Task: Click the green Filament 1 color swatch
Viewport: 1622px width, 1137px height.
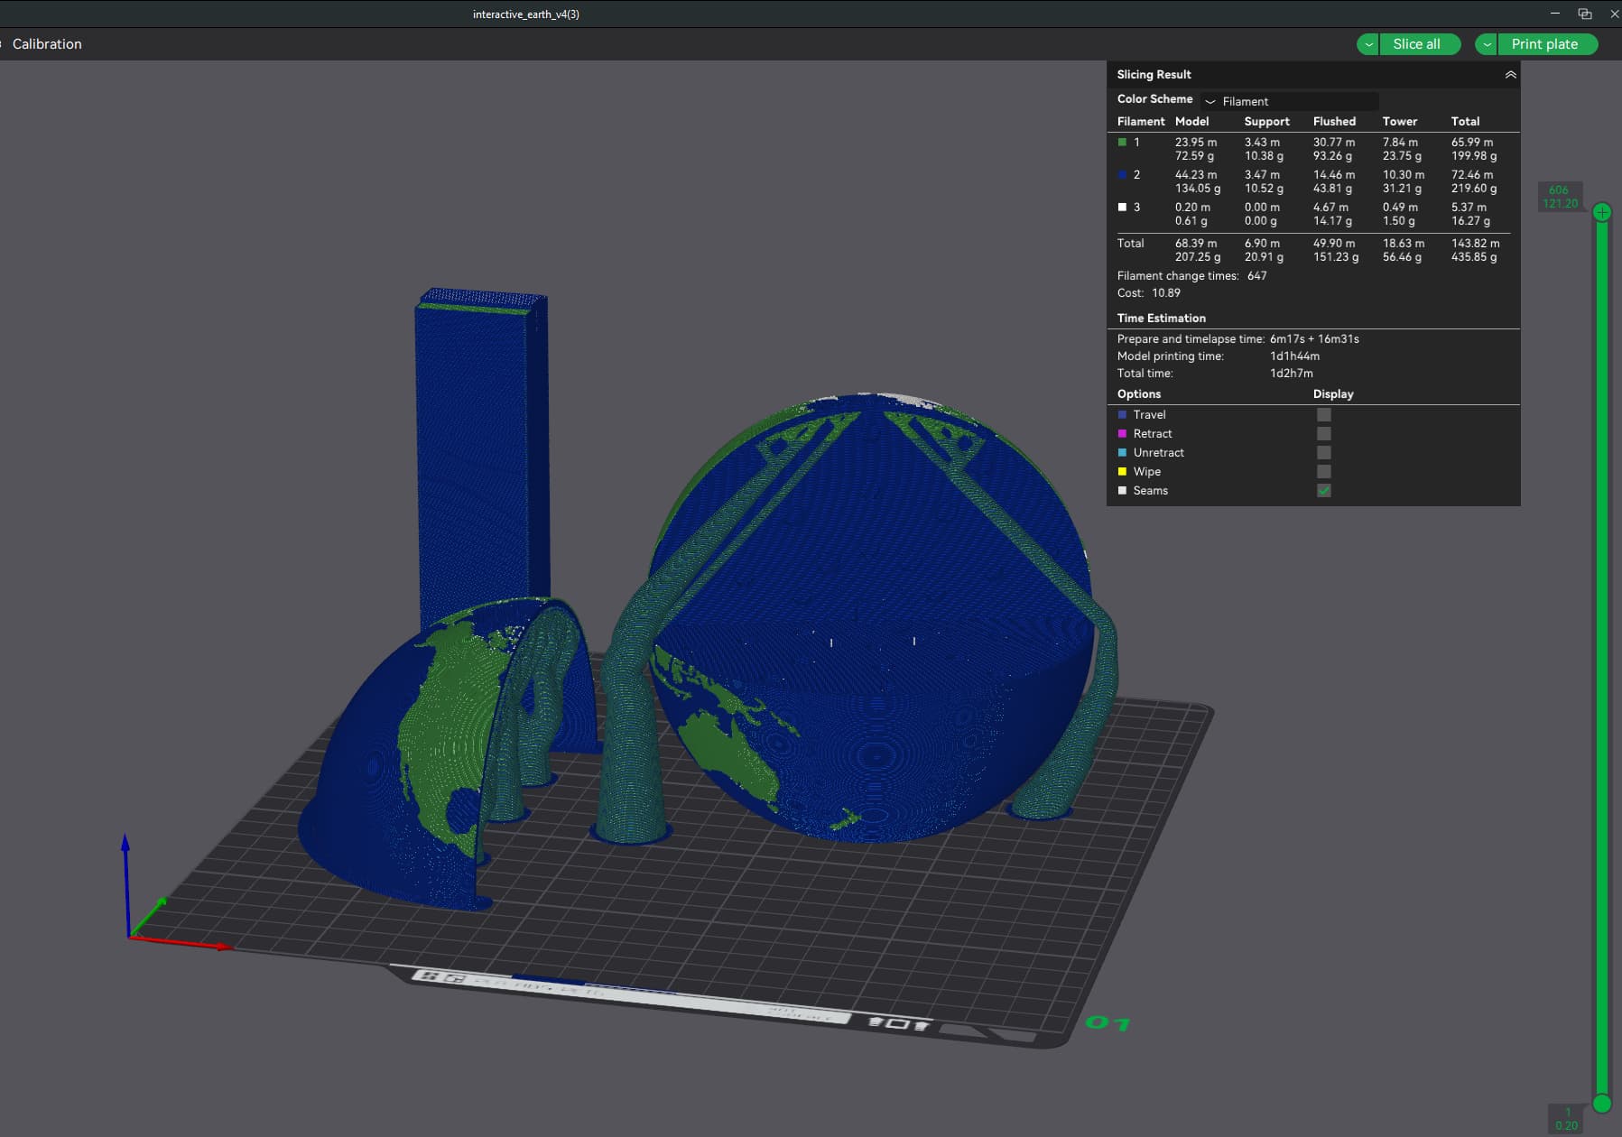Action: [1122, 143]
